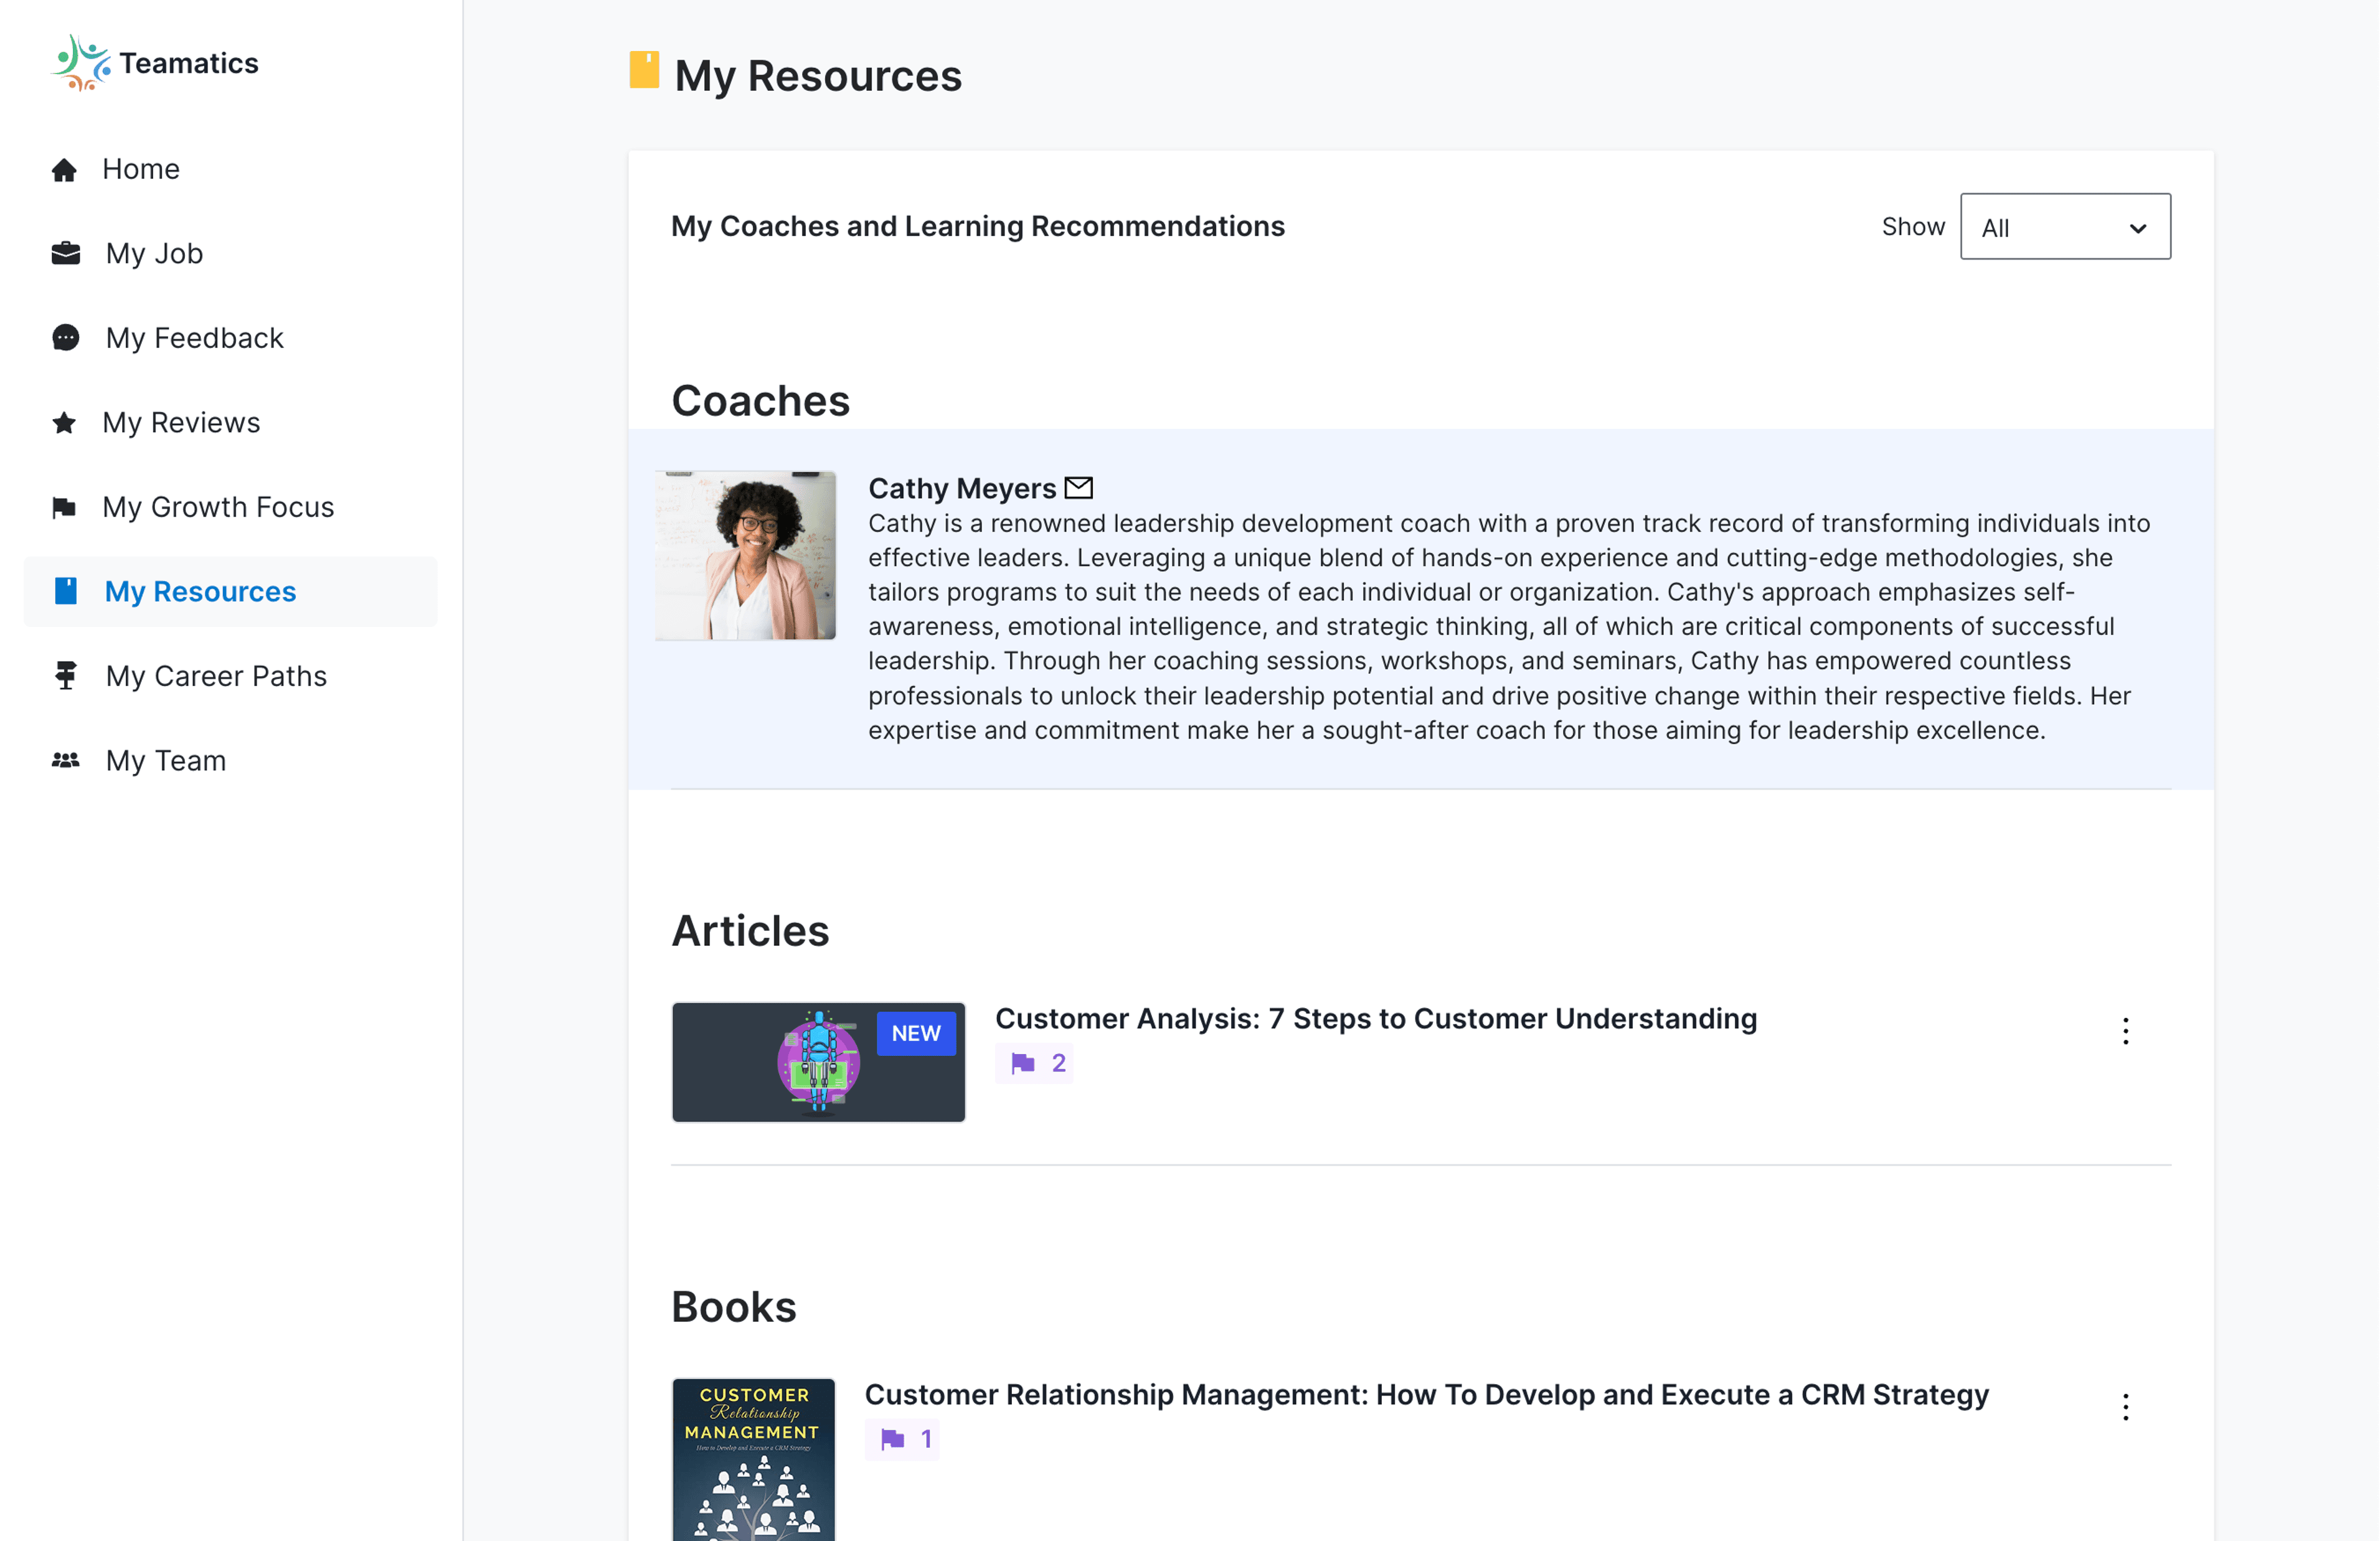Click the Home house icon
2380x1541 pixels.
[x=64, y=170]
